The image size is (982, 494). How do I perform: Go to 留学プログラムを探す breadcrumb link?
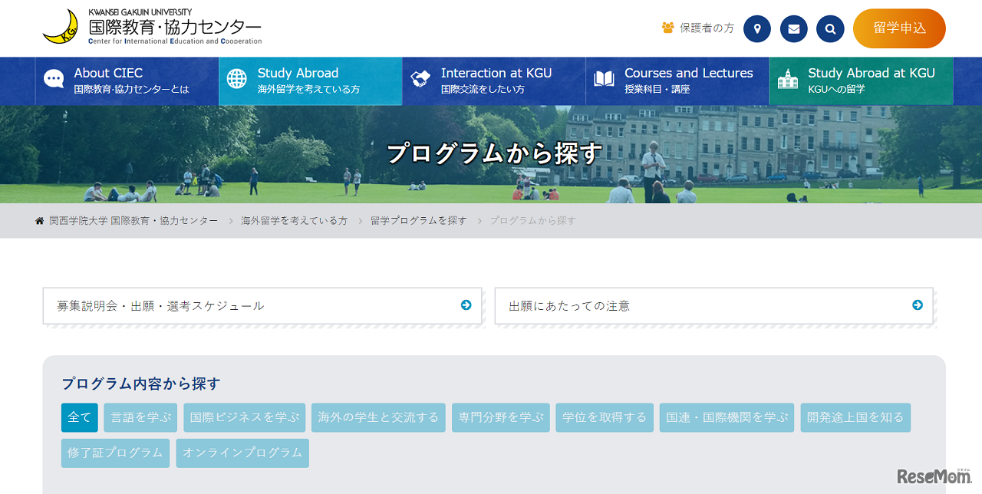tap(418, 221)
